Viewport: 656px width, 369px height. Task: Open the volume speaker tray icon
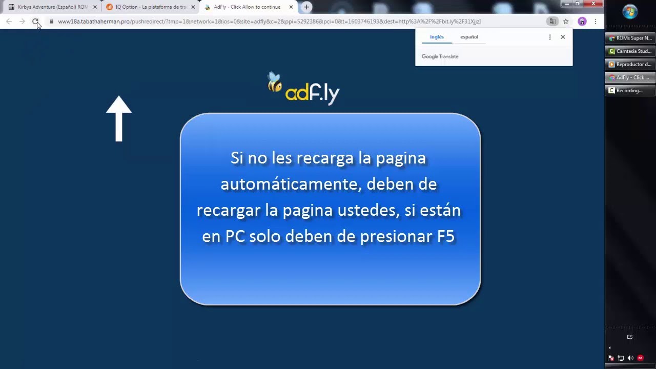click(x=630, y=358)
